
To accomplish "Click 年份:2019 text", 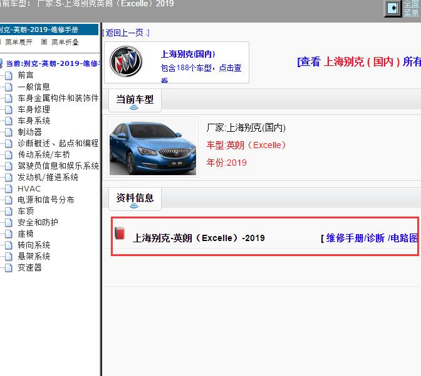I will point(226,163).
